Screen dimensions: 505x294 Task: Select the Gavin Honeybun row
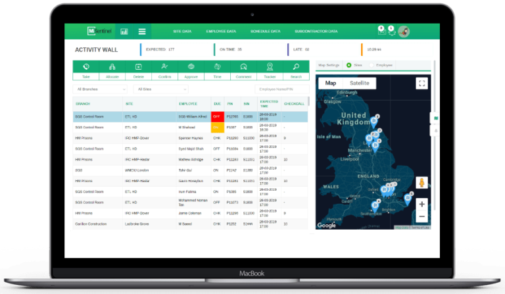click(x=190, y=181)
